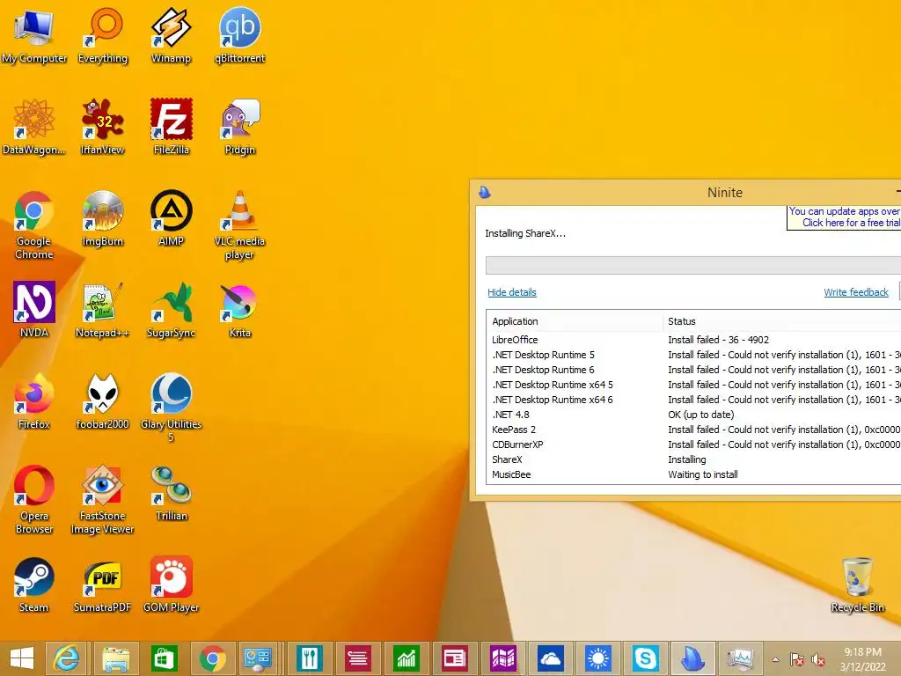Click the qBittorrent desktop icon
Screen dimensions: 901x676
click(239, 35)
